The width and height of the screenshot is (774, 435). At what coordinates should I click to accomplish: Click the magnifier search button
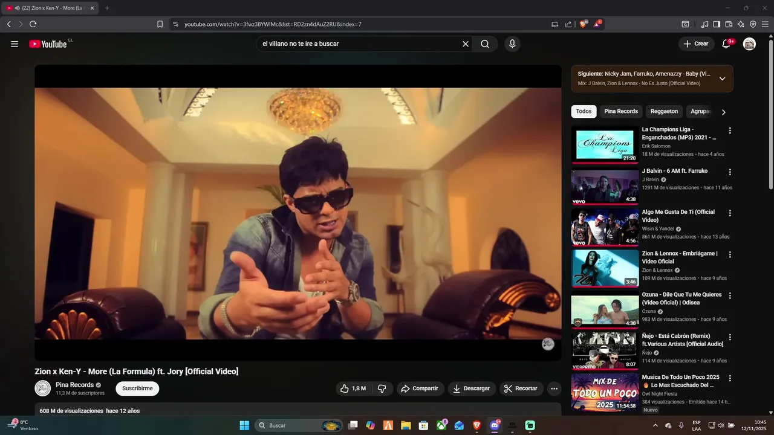point(485,43)
